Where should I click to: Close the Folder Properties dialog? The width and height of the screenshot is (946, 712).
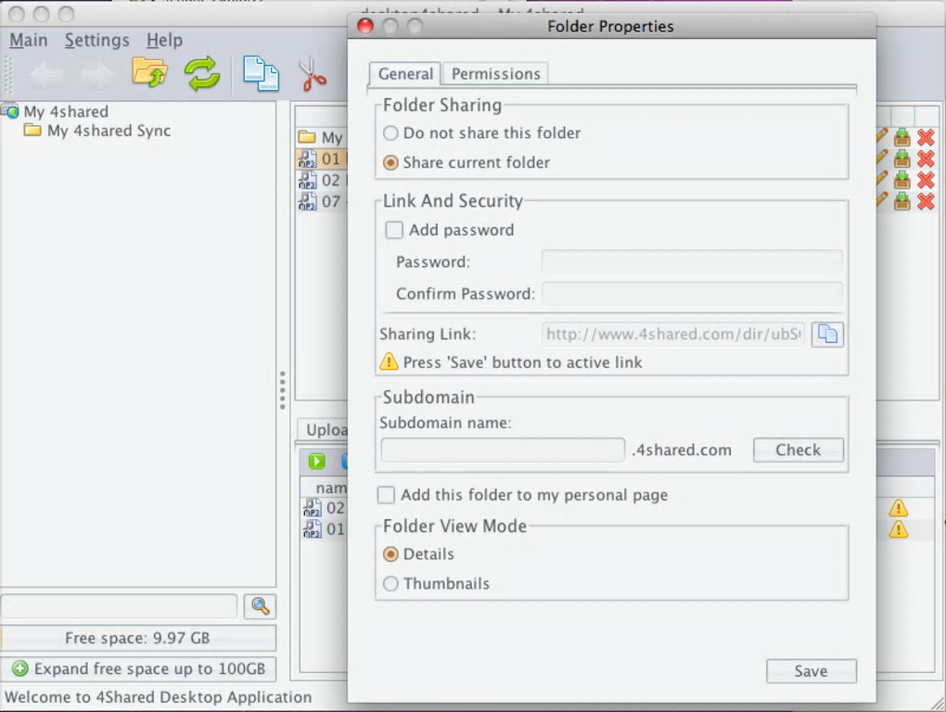(365, 26)
